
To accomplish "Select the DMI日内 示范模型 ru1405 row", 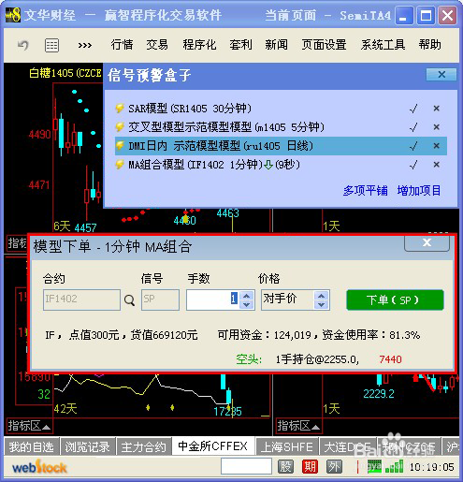I will tap(281, 146).
